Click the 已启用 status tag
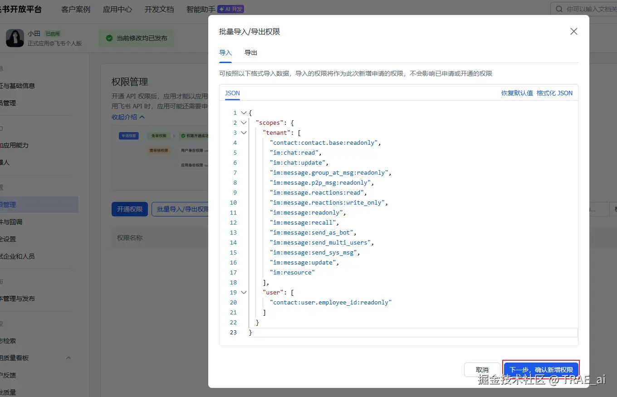The width and height of the screenshot is (617, 397). click(x=53, y=34)
